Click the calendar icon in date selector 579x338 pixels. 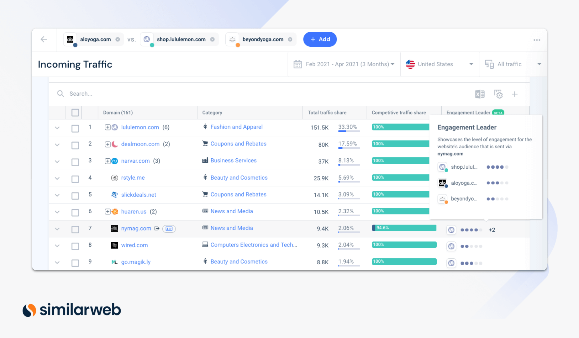297,64
